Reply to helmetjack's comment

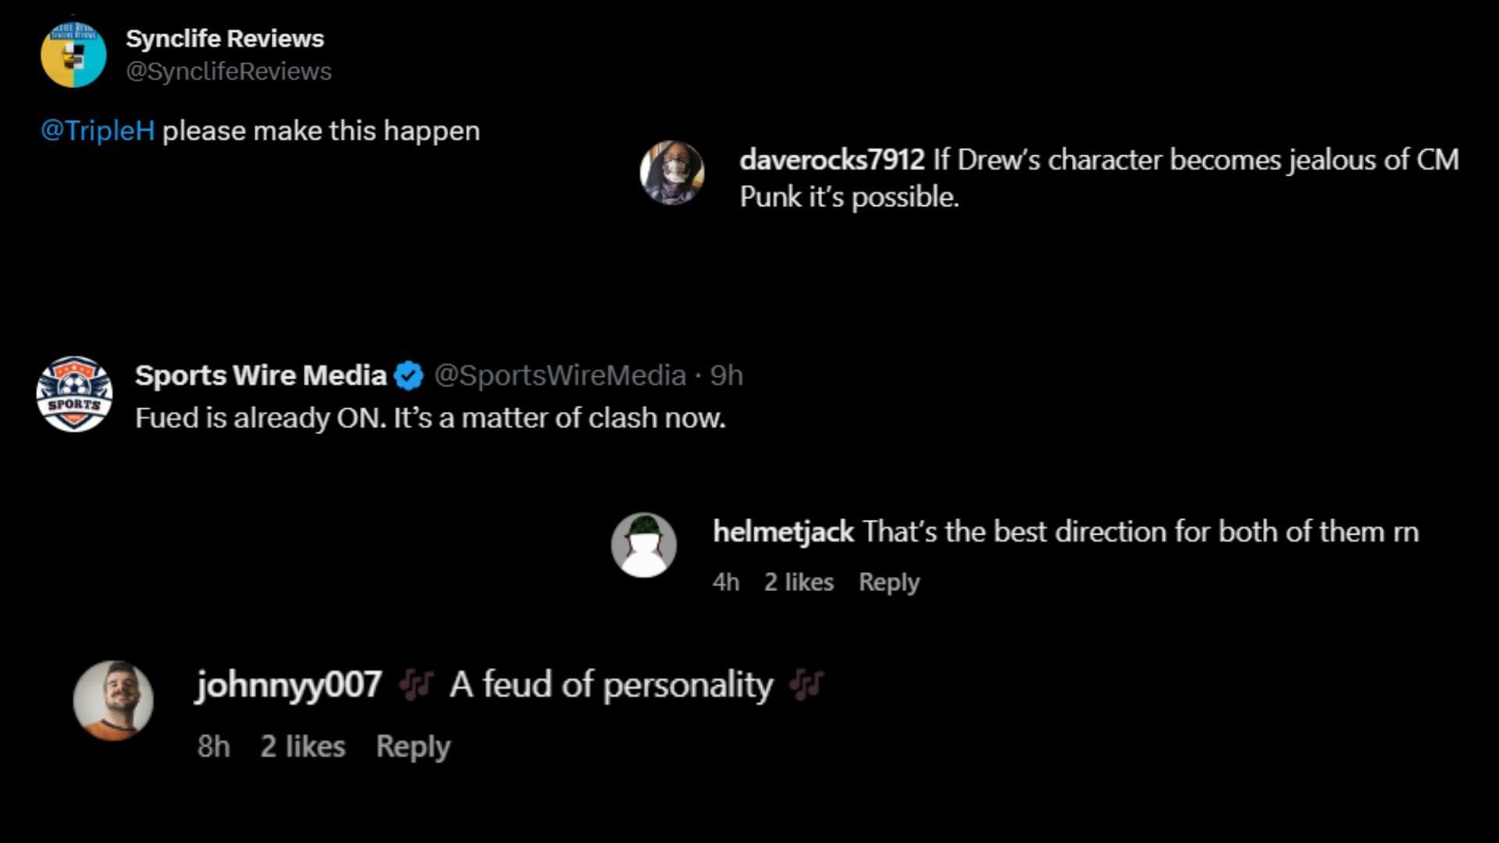pos(889,582)
